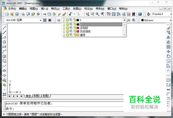Select the Spline tool
The height and width of the screenshot is (118, 173).
[x=4, y=66]
